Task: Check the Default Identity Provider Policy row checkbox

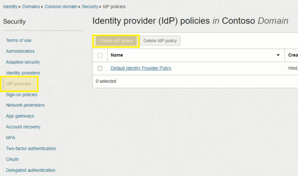Action: (100, 68)
